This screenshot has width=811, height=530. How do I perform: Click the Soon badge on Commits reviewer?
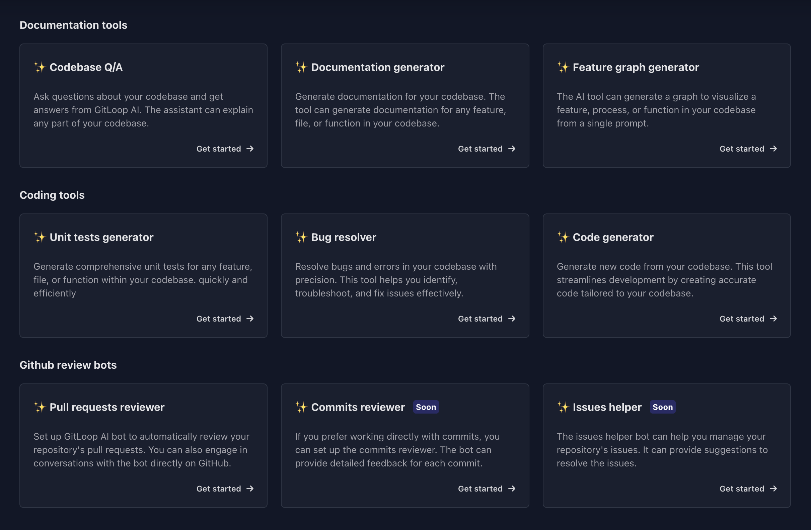(x=426, y=407)
